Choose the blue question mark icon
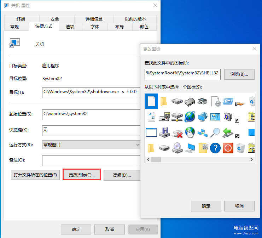Image resolution: width=262 pixels, height=238 pixels. coord(215,148)
